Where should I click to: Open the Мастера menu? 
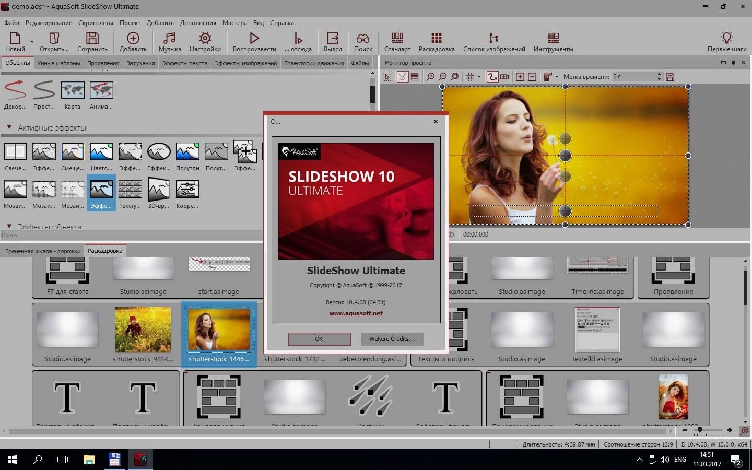pyautogui.click(x=234, y=23)
